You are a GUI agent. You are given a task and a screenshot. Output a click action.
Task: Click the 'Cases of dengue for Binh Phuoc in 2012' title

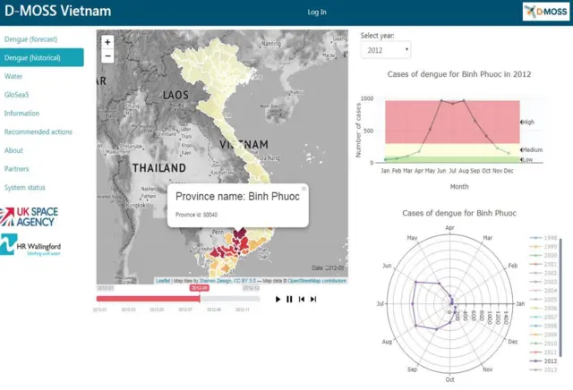pyautogui.click(x=459, y=74)
